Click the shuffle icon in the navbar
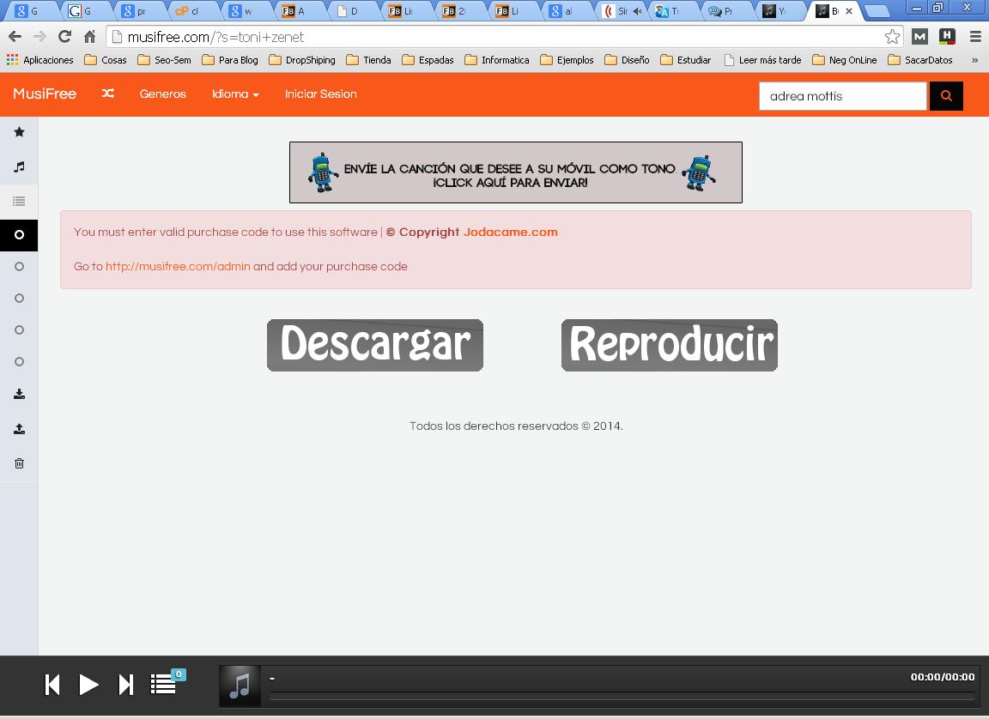This screenshot has width=989, height=719. 107,94
